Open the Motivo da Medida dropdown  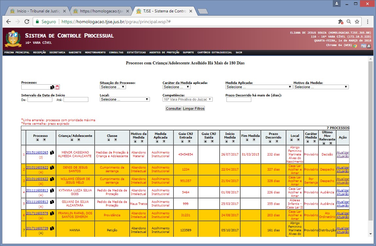(x=321, y=87)
